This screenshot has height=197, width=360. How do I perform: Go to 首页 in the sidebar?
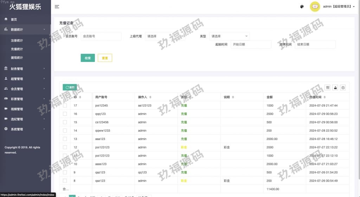click(x=14, y=19)
